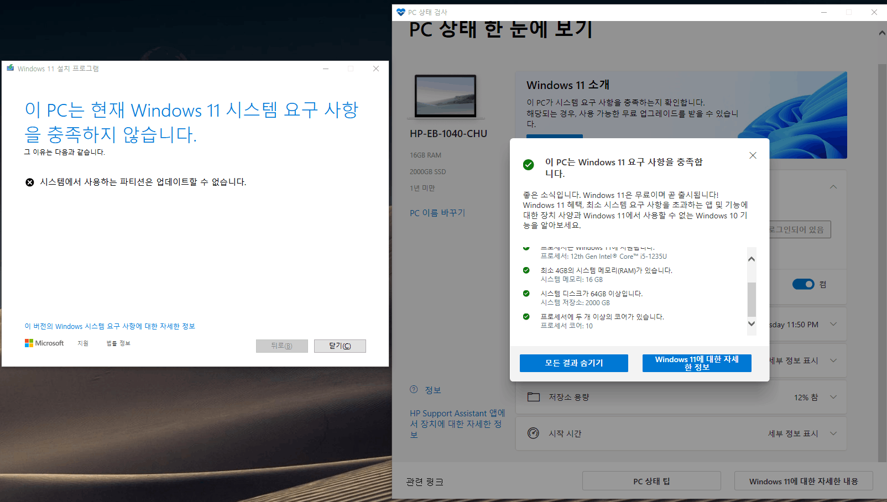
Task: Open the HP Support Assistant device info link
Action: [457, 424]
